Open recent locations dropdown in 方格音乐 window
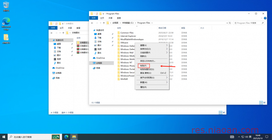 coord(60,33)
